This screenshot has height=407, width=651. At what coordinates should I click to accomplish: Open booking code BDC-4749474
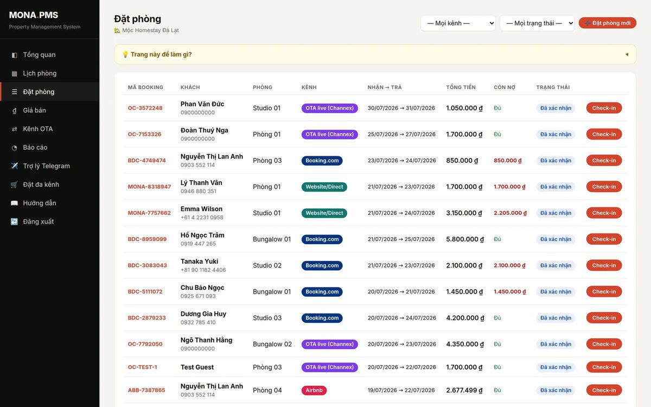[x=147, y=161]
